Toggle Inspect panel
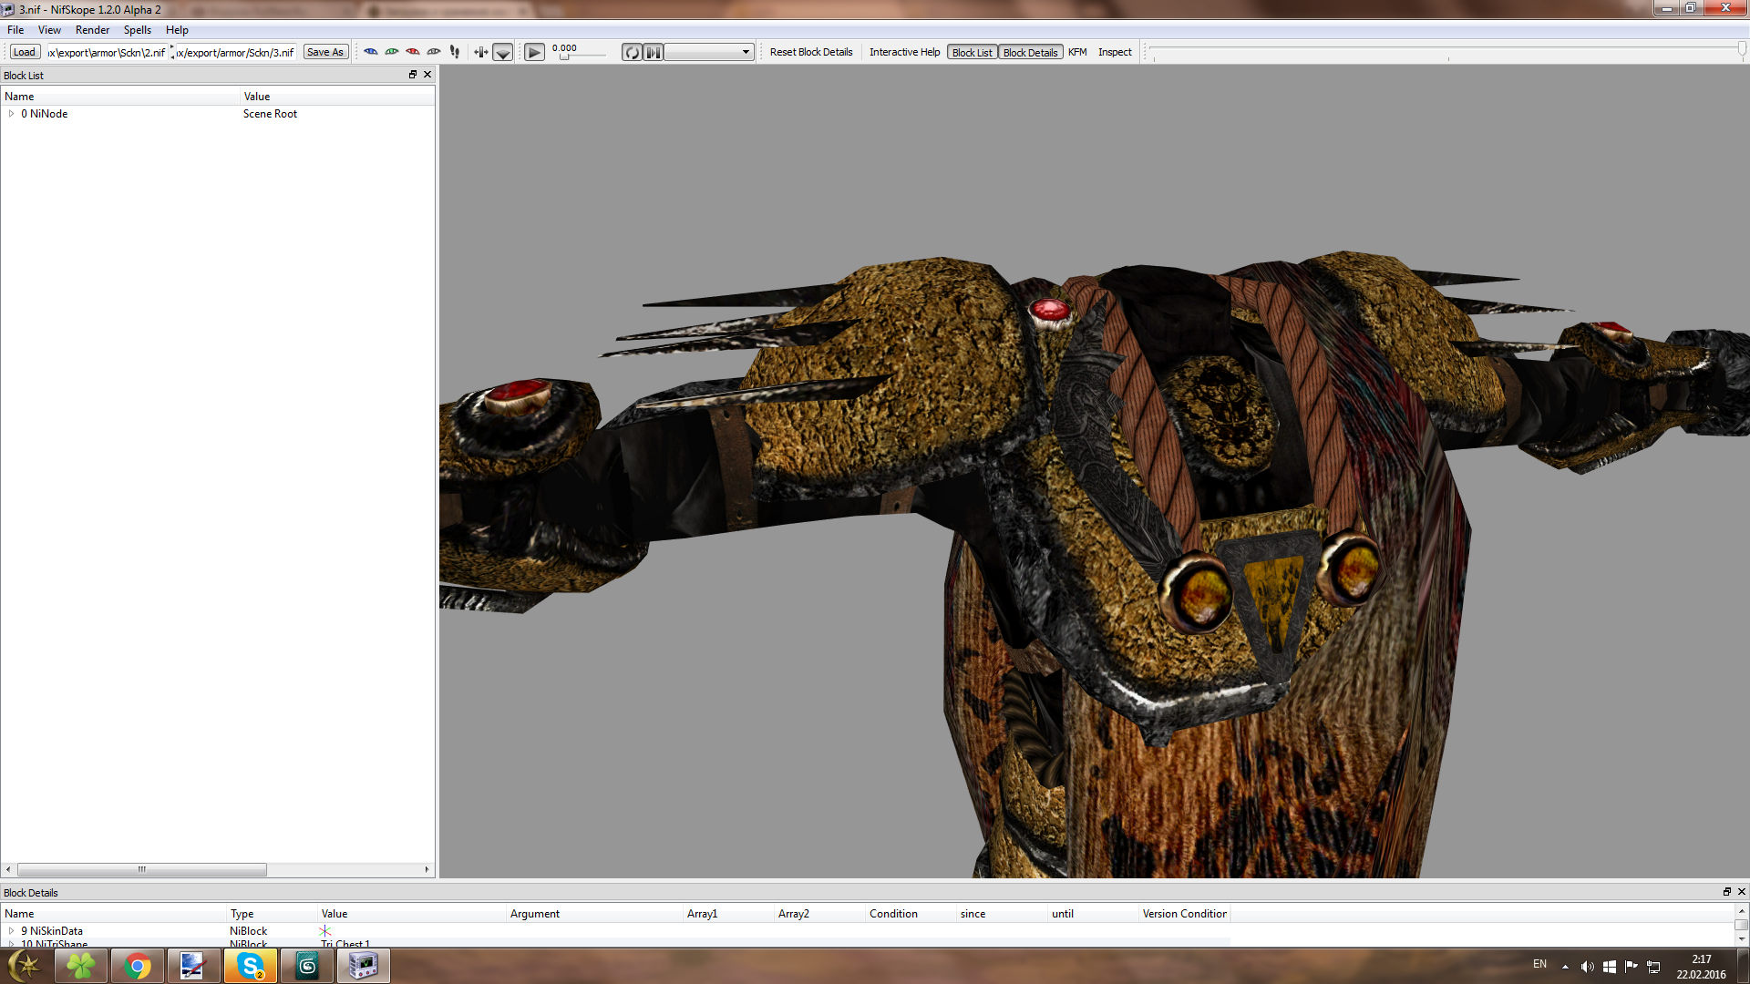 1115,52
